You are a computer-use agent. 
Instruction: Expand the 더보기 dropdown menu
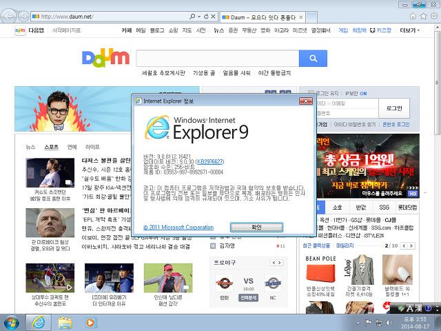(x=410, y=30)
